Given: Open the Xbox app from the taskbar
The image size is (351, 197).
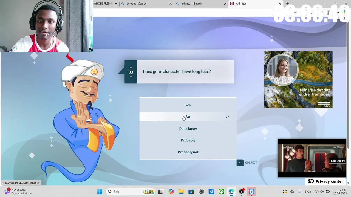Looking at the screenshot, I should pos(221,192).
